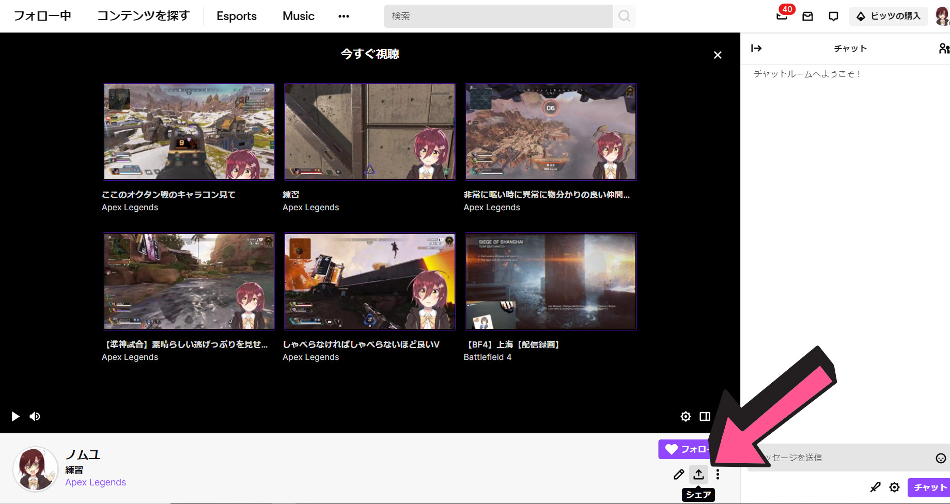This screenshot has width=950, height=504.
Task: Toggle theater mode on the player
Action: (705, 416)
